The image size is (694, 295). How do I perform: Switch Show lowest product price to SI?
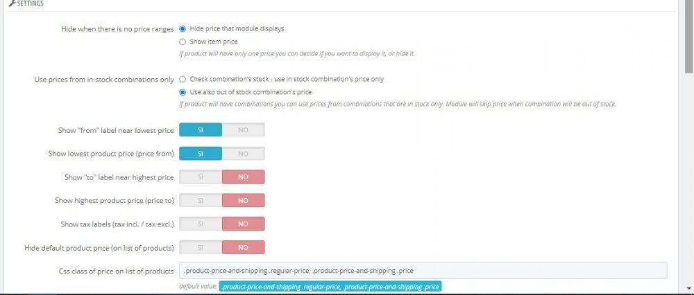click(201, 154)
